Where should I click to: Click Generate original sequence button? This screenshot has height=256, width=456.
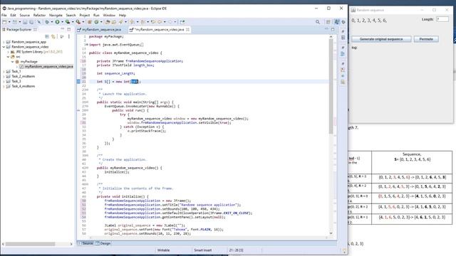click(x=381, y=39)
